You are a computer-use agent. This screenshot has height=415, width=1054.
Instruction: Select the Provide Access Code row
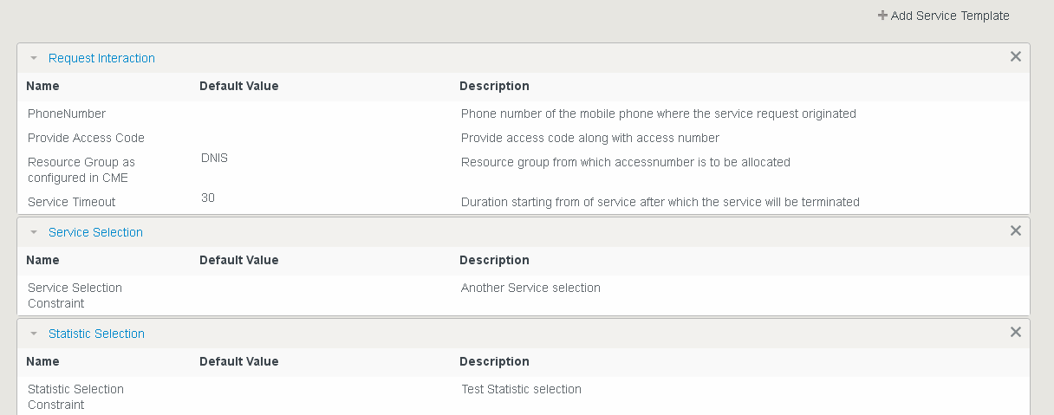[86, 138]
